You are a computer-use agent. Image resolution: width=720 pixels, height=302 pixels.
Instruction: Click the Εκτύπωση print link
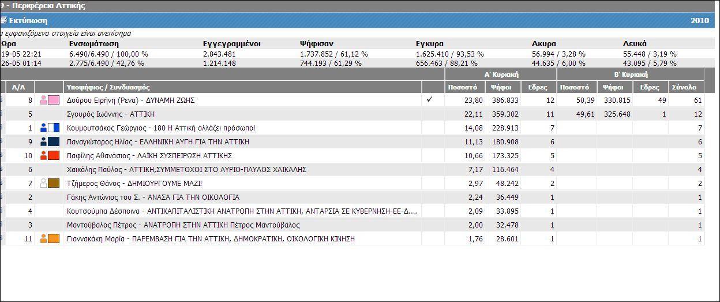pyautogui.click(x=28, y=20)
